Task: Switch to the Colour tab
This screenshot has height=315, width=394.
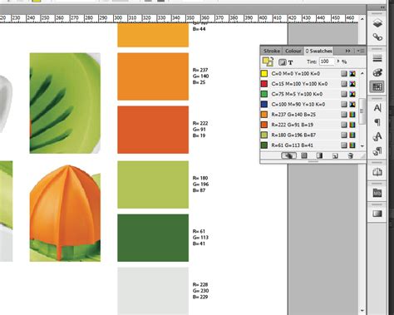Action: [x=293, y=51]
